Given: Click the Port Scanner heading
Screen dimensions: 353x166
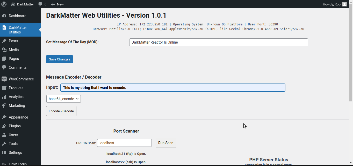Looking at the screenshot, I should coord(126,131).
